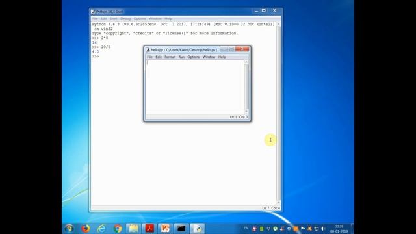Click the Show Desktop button at taskbar end
This screenshot has width=416, height=234.
pyautogui.click(x=352, y=228)
